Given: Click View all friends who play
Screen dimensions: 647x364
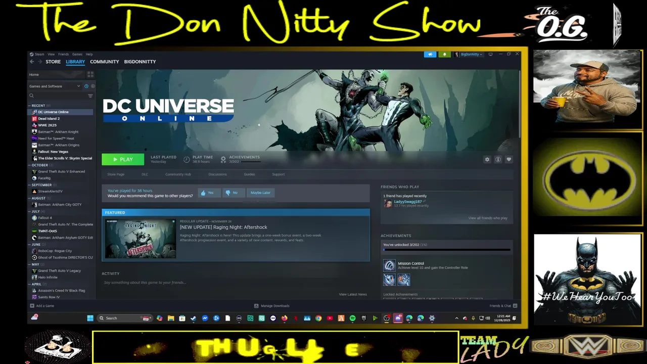Looking at the screenshot, I should [x=487, y=218].
